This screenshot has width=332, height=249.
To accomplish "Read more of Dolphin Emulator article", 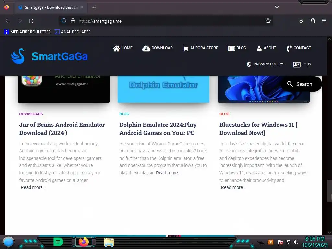I will pos(168,173).
